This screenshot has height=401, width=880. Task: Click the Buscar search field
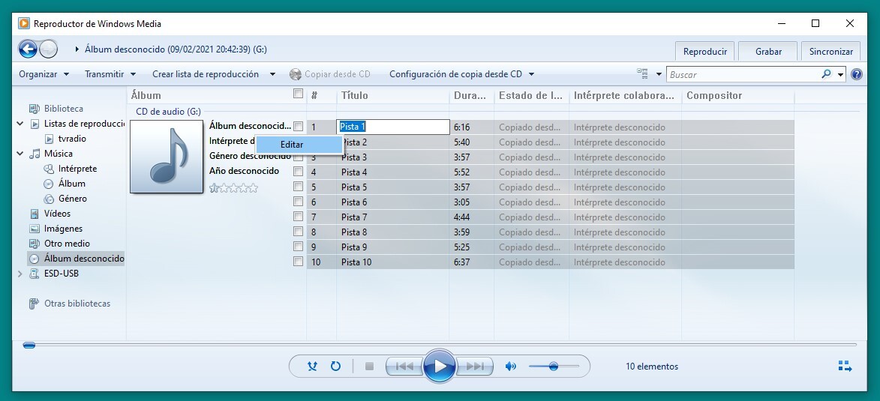743,74
